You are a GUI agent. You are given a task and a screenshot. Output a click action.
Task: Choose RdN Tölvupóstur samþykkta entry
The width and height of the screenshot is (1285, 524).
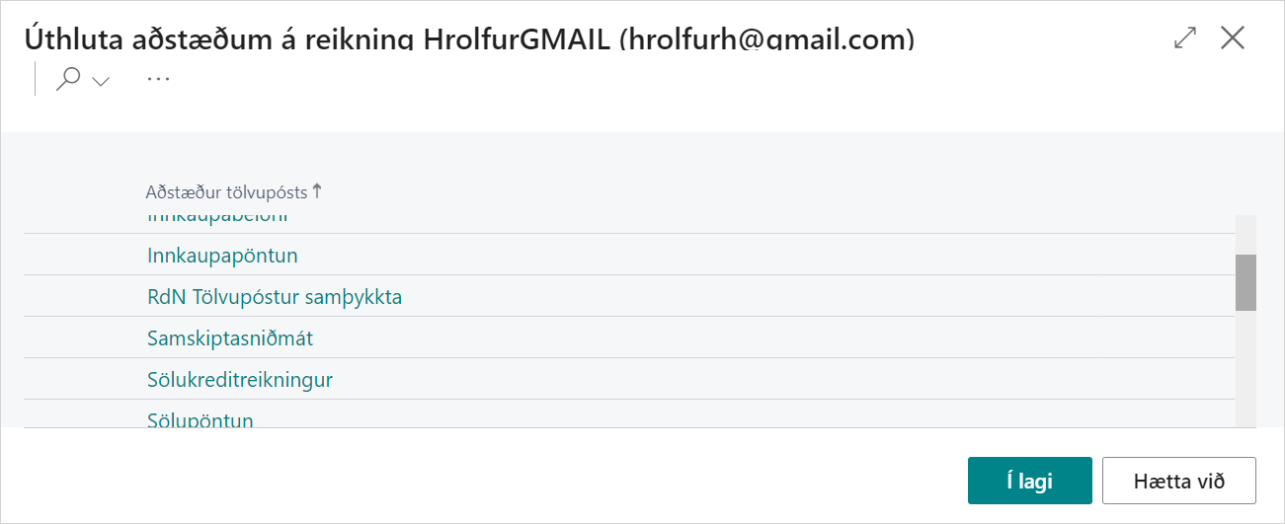274,297
